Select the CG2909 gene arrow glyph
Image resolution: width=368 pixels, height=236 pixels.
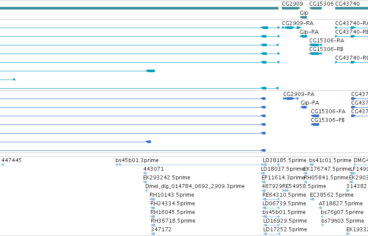click(x=291, y=8)
